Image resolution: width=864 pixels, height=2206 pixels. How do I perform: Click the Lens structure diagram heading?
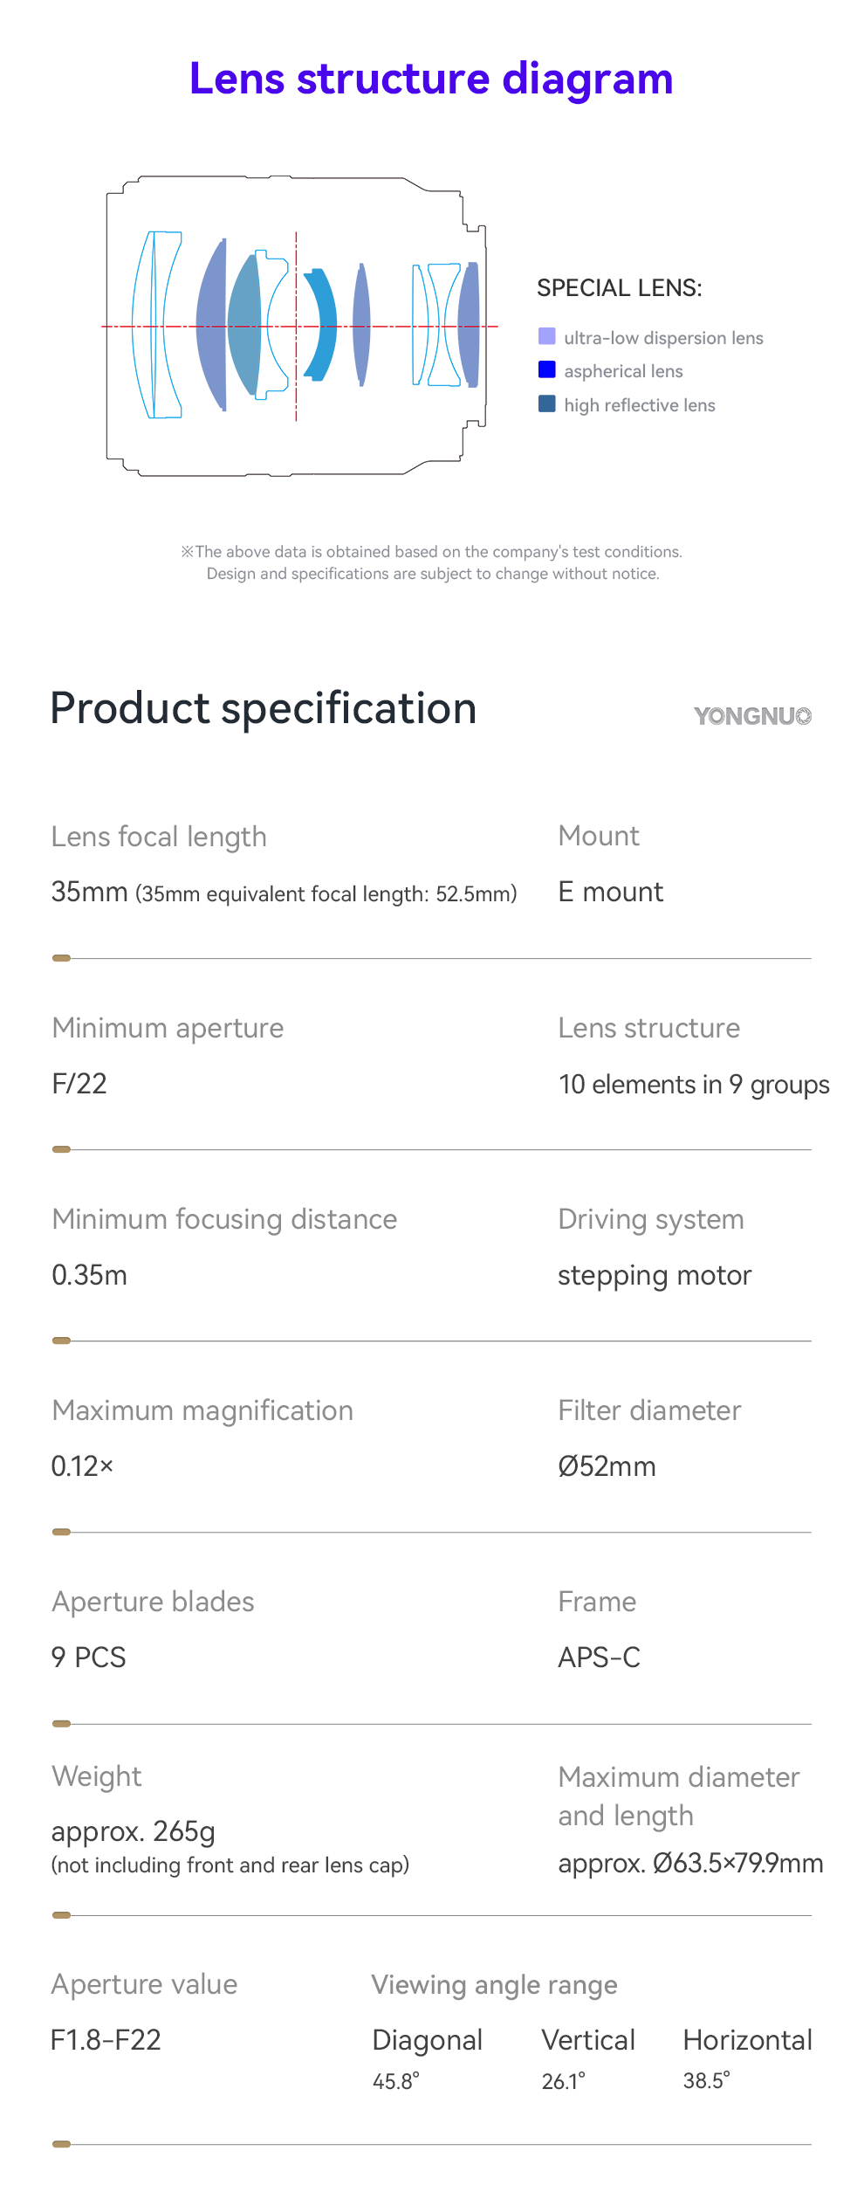click(x=431, y=79)
